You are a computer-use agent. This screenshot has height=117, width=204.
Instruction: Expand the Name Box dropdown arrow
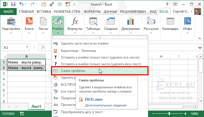coord(27,47)
